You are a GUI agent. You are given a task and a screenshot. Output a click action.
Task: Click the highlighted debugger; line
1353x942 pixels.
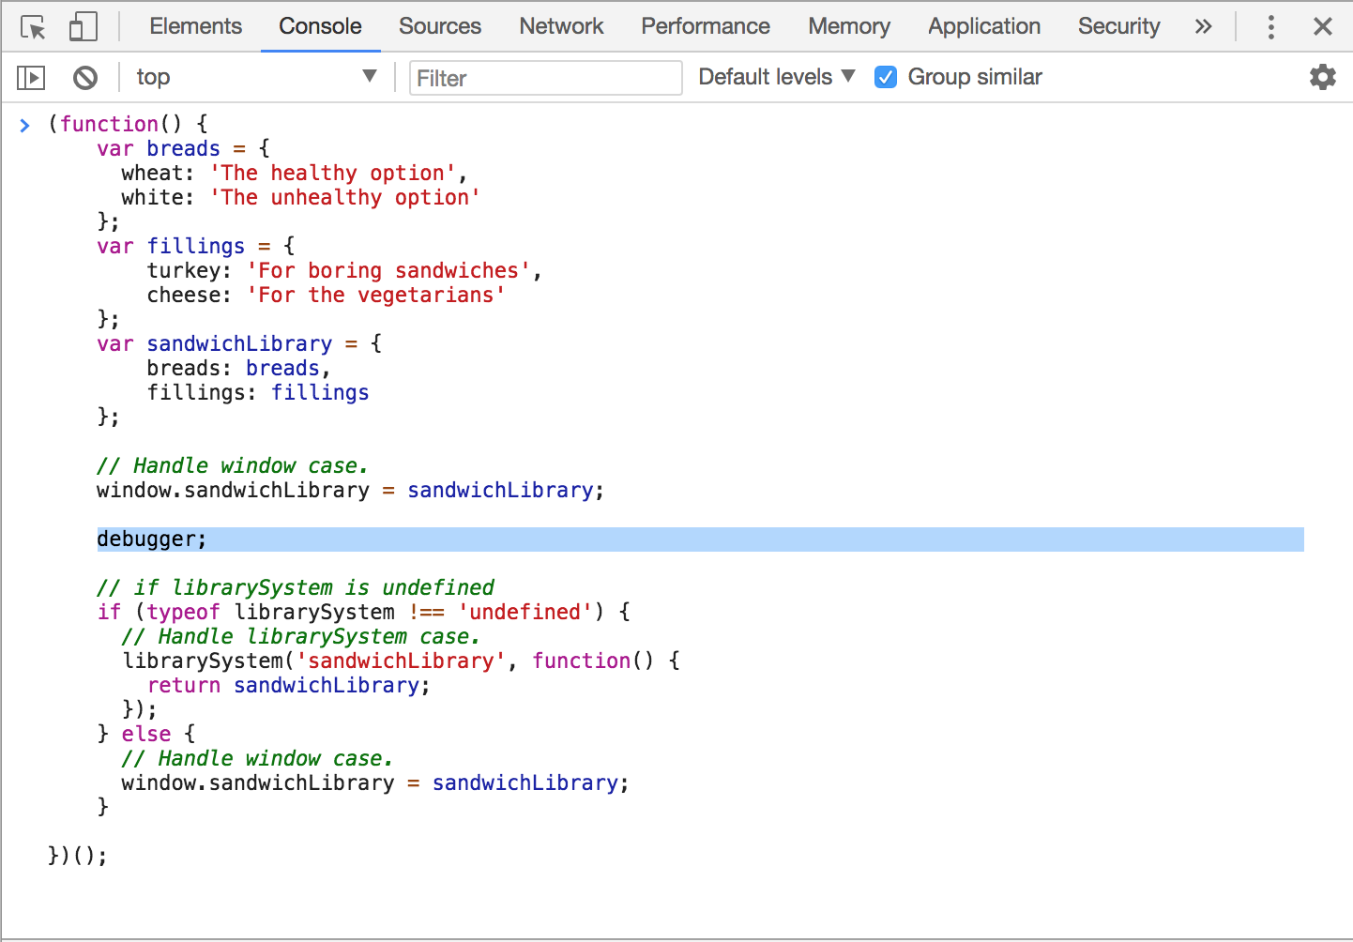(x=700, y=539)
